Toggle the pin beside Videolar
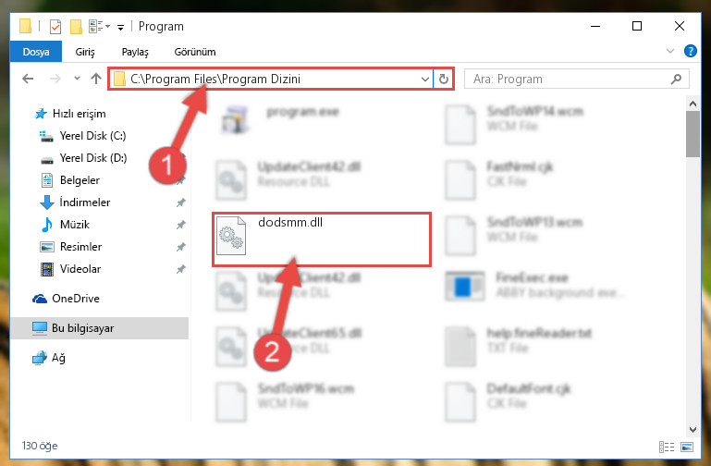Image resolution: width=711 pixels, height=466 pixels. 181,269
